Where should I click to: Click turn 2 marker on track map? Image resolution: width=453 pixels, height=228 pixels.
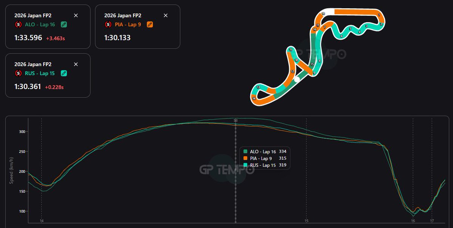point(381,24)
